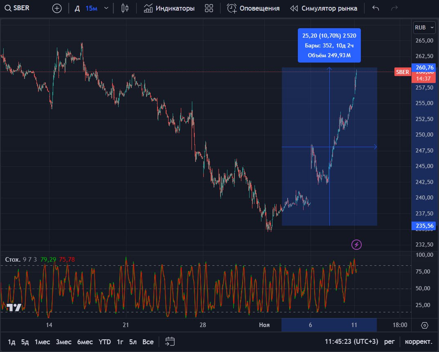Open indicator templates grid icon
Image resolution: width=439 pixels, height=352 pixels.
tap(209, 9)
